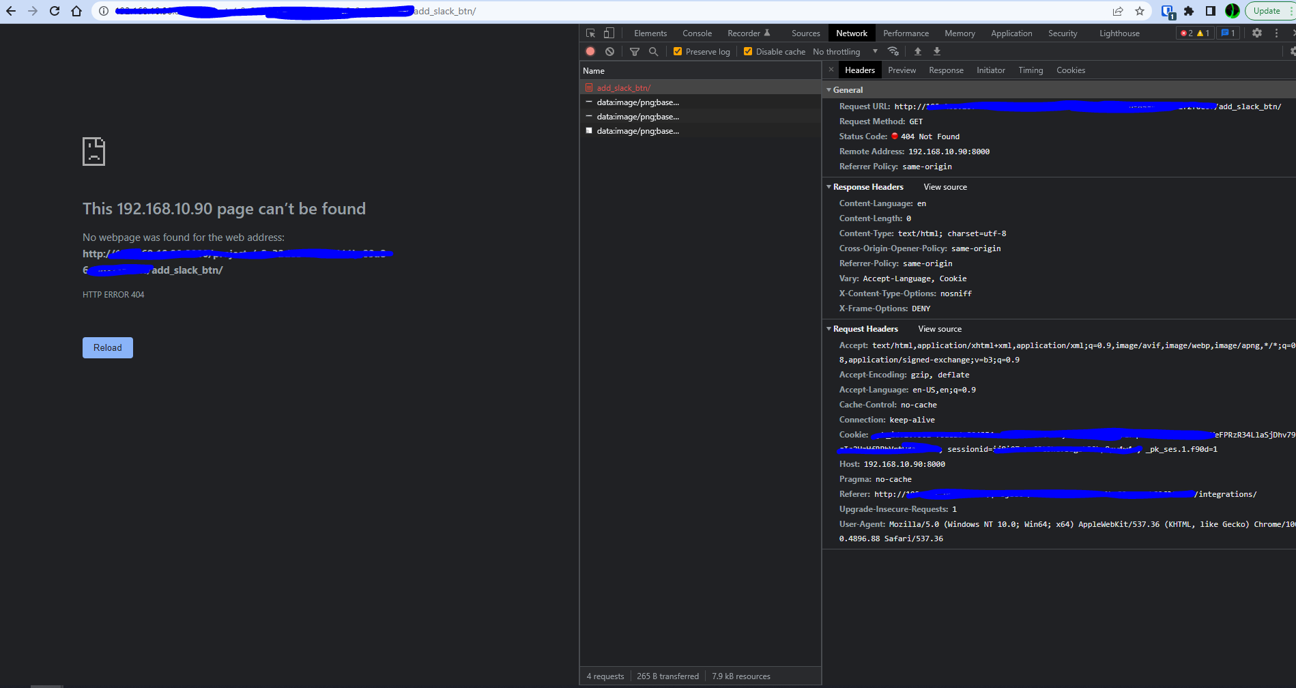The width and height of the screenshot is (1296, 688).
Task: Show the Preview tab of the request
Action: [x=902, y=70]
